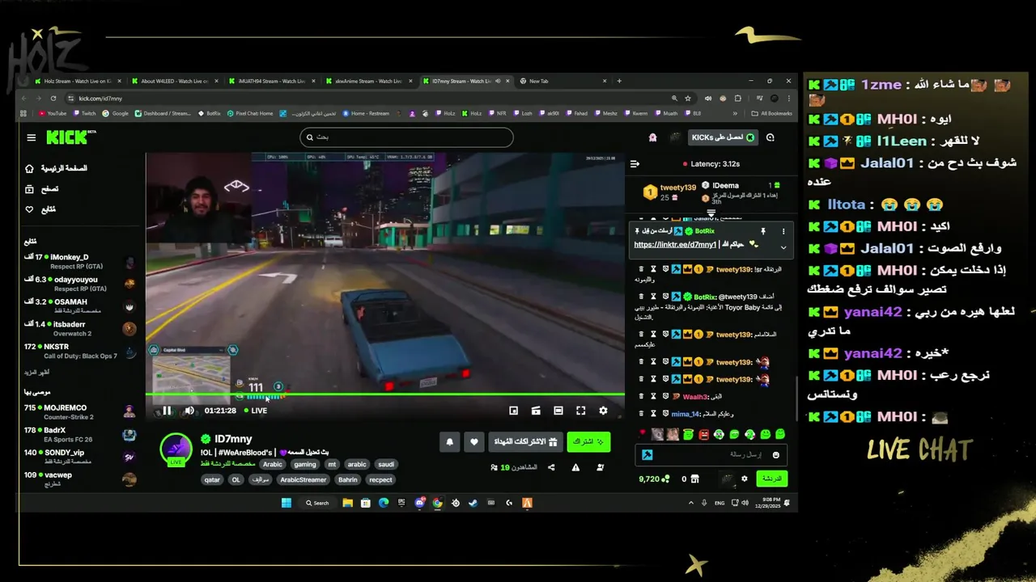Show more followed channels

pos(36,372)
